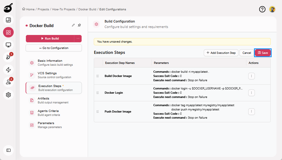Click the Execution Steps section icon
The height and width of the screenshot is (160, 282).
[x=32, y=88]
